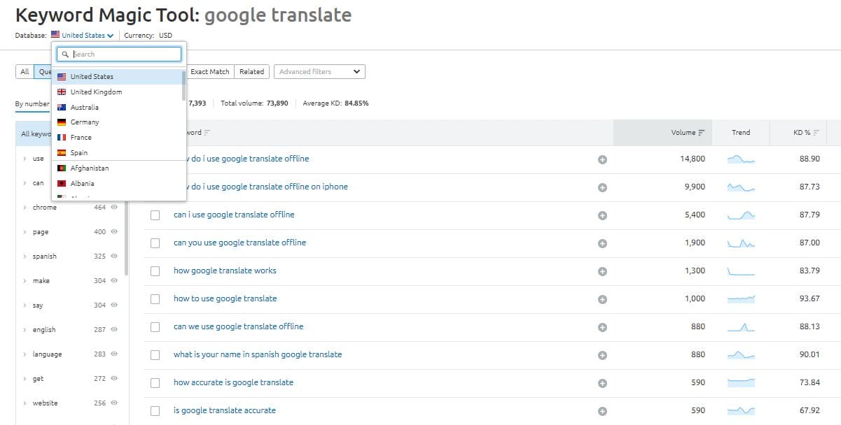Click search magnifier icon in database dropdown

tap(66, 54)
